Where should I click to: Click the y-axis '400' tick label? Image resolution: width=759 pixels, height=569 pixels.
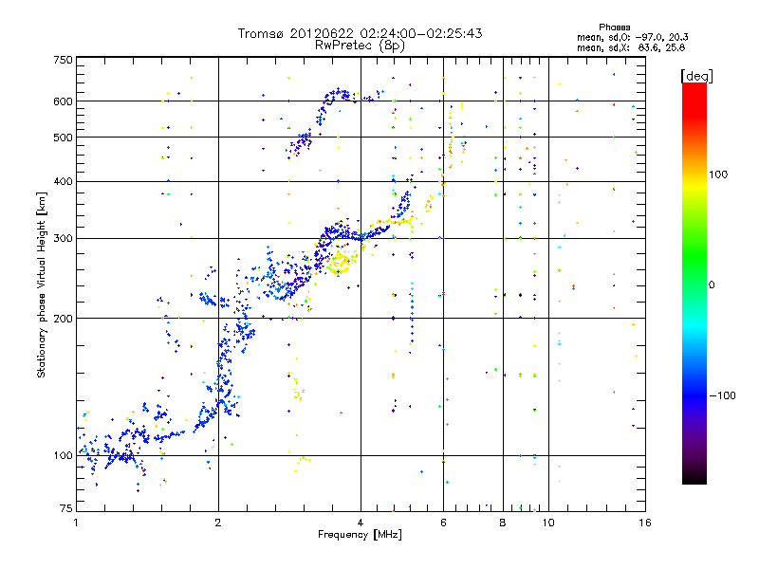point(63,181)
